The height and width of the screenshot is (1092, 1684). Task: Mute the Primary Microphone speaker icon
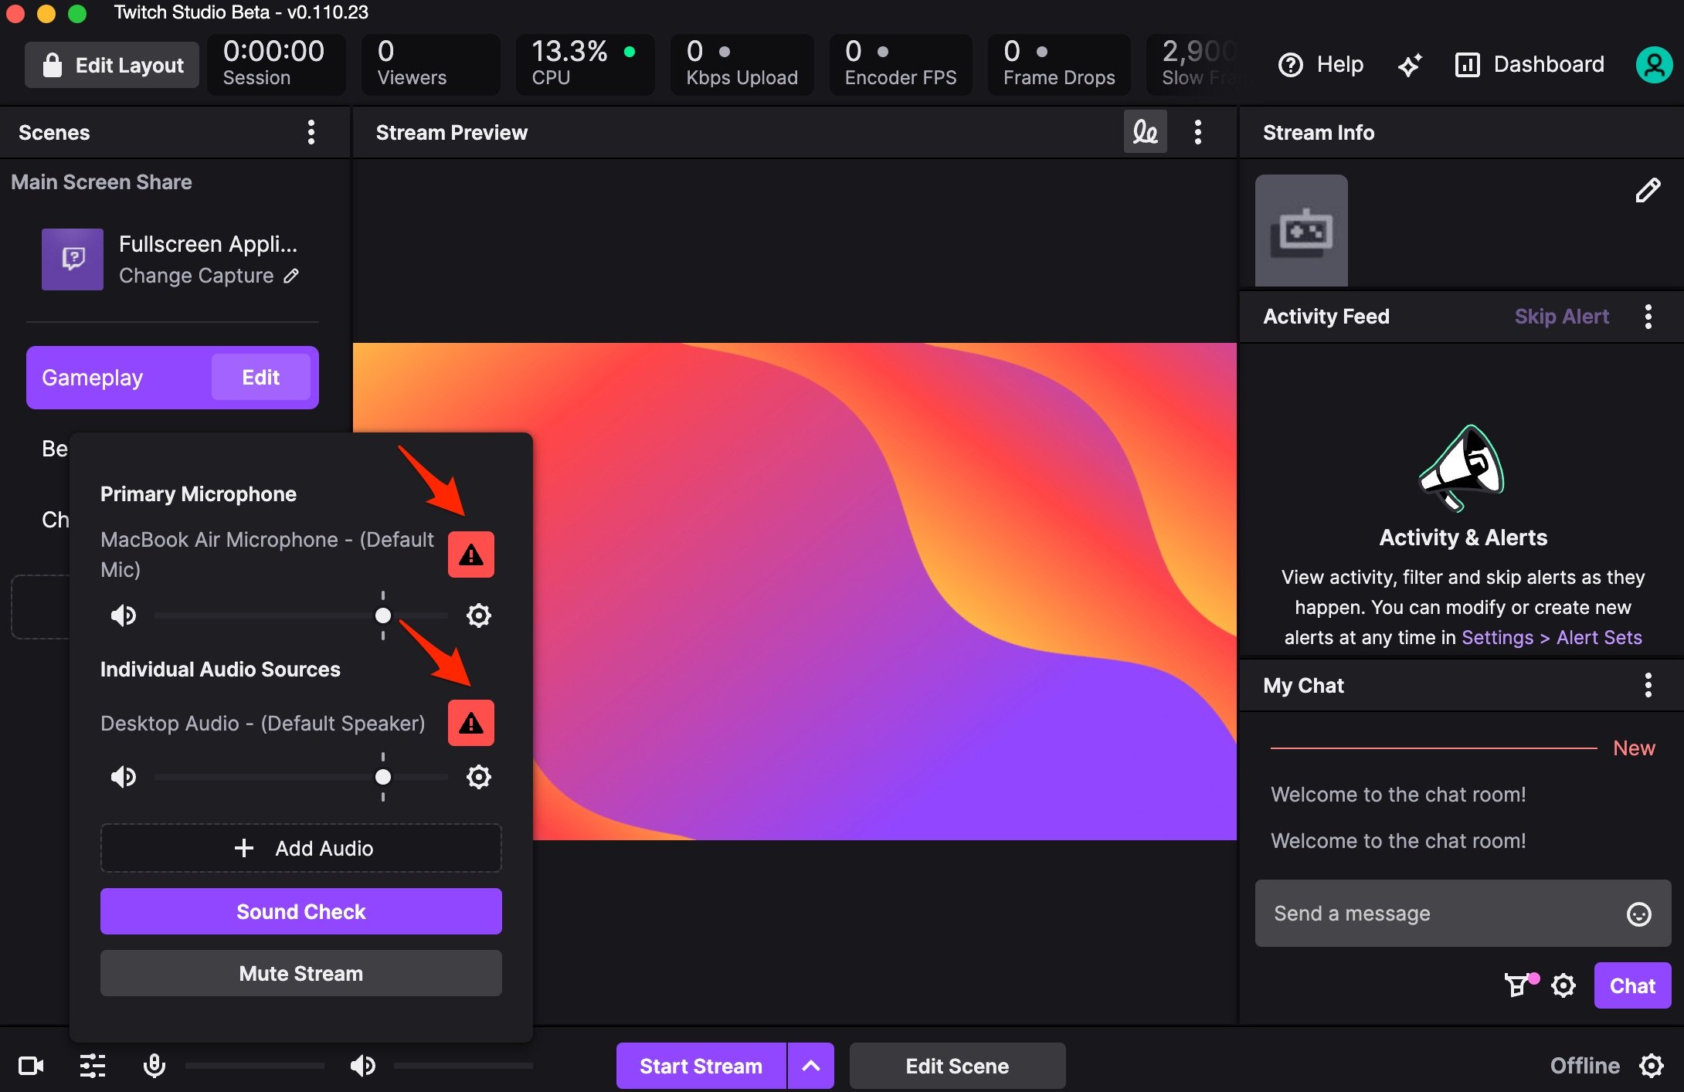124,616
